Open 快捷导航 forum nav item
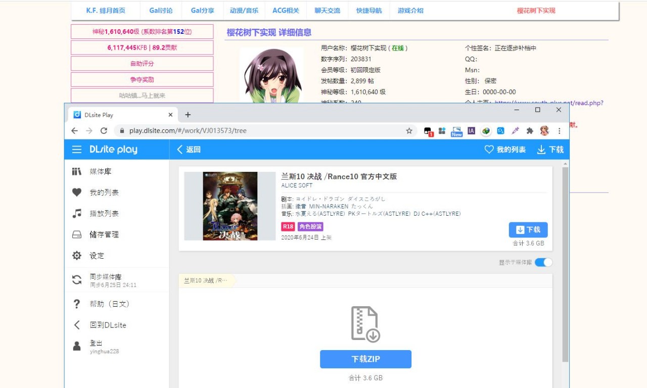This screenshot has height=388, width=647. (369, 11)
